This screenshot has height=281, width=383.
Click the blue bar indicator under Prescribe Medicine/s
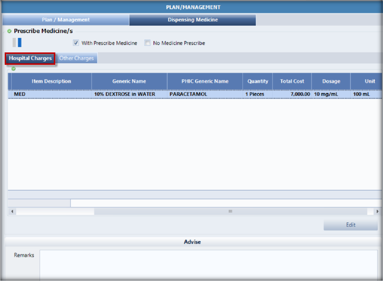click(x=20, y=42)
